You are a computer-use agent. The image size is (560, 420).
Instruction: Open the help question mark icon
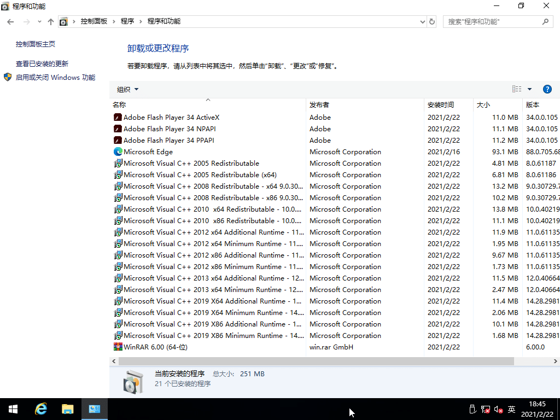click(547, 89)
